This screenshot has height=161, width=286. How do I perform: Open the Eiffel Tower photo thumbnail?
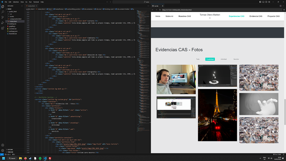point(217,115)
